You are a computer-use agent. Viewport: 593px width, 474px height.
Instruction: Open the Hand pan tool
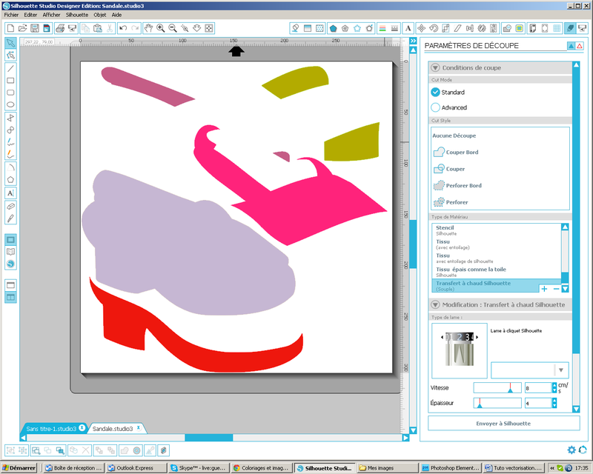[148, 28]
